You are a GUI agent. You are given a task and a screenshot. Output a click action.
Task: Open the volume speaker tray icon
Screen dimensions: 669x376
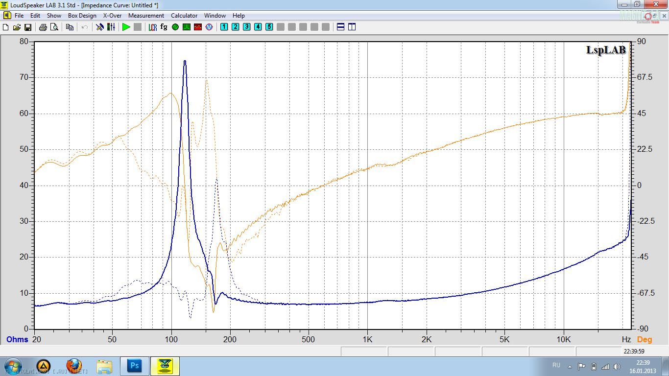coord(616,366)
